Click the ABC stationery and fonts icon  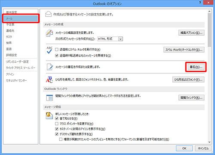click(x=49, y=79)
